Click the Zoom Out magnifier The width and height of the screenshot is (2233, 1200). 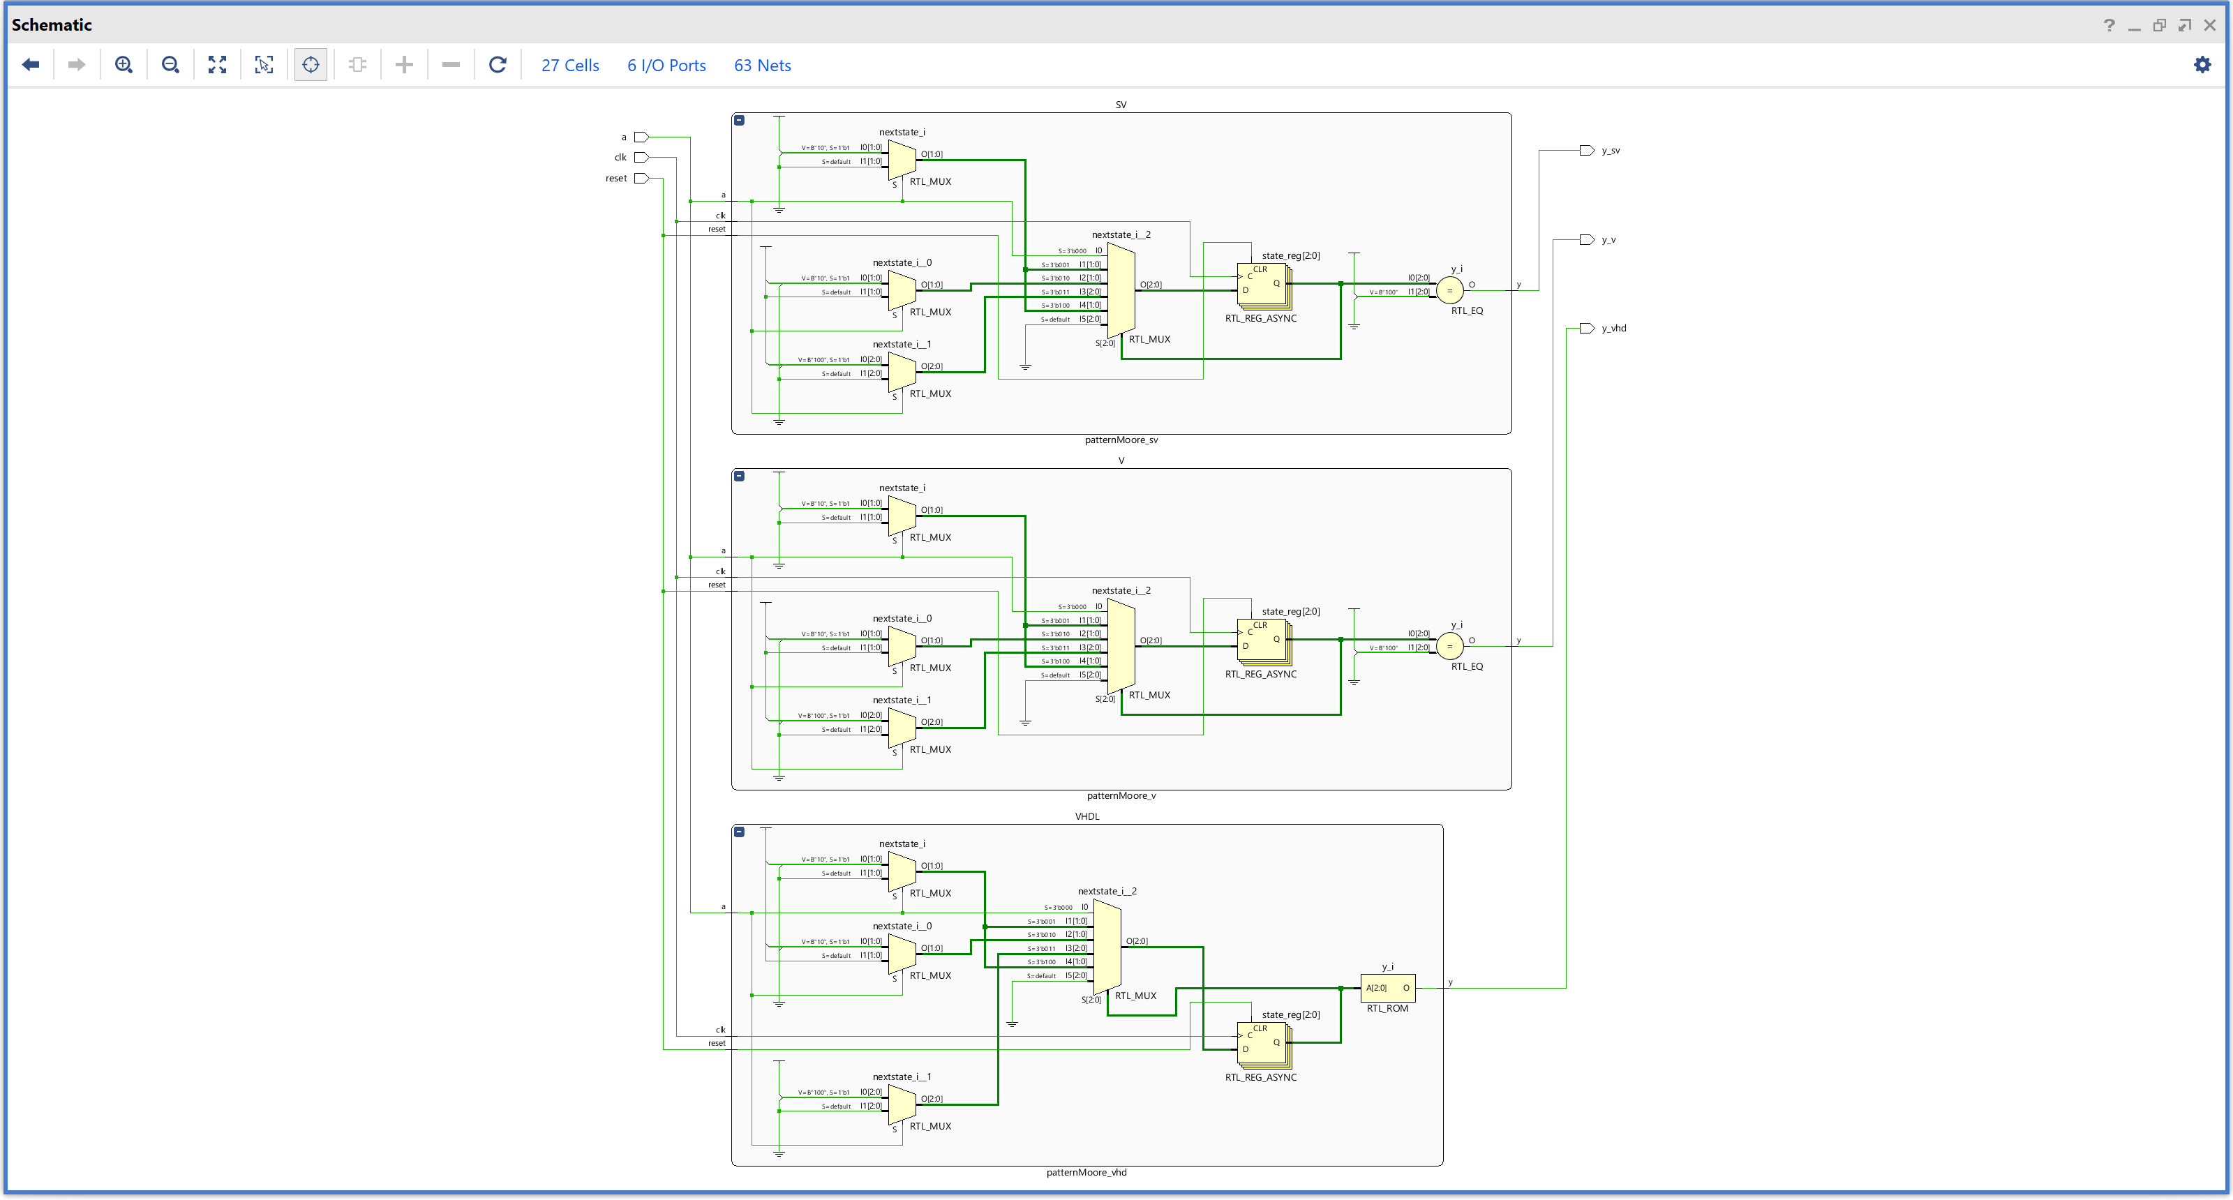pyautogui.click(x=171, y=65)
